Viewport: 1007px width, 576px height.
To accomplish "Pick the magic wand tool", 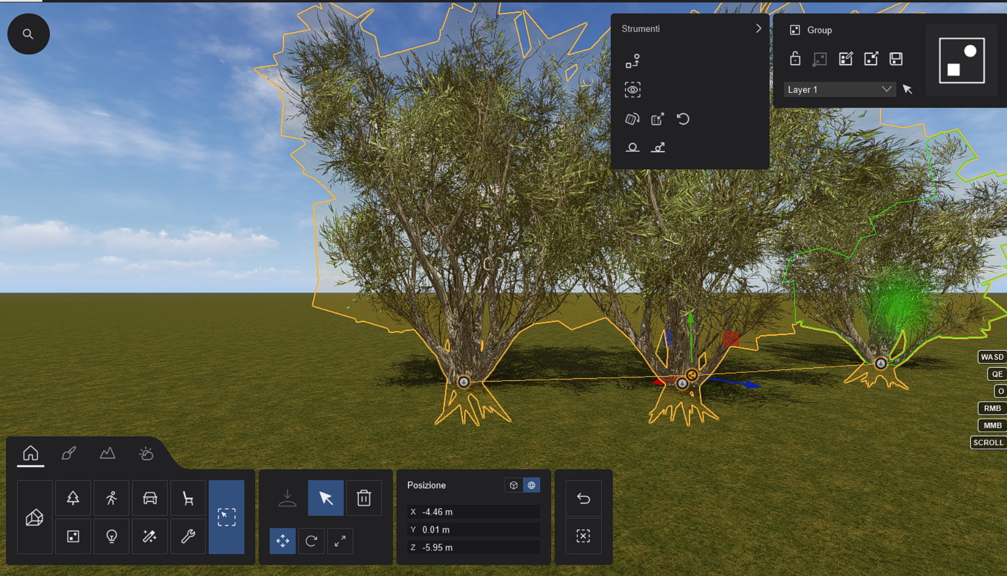I will click(x=150, y=536).
